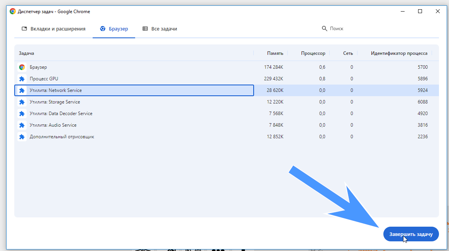Click process ID 2236
Image resolution: width=449 pixels, height=251 pixels.
coord(423,137)
